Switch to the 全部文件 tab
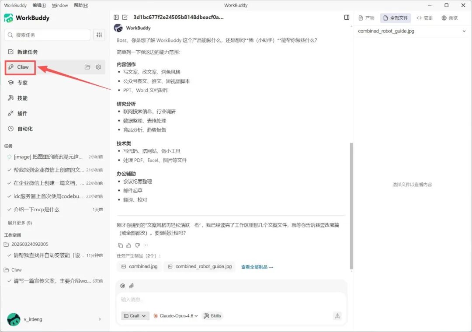Viewport: 472px width, 332px height. (x=395, y=18)
